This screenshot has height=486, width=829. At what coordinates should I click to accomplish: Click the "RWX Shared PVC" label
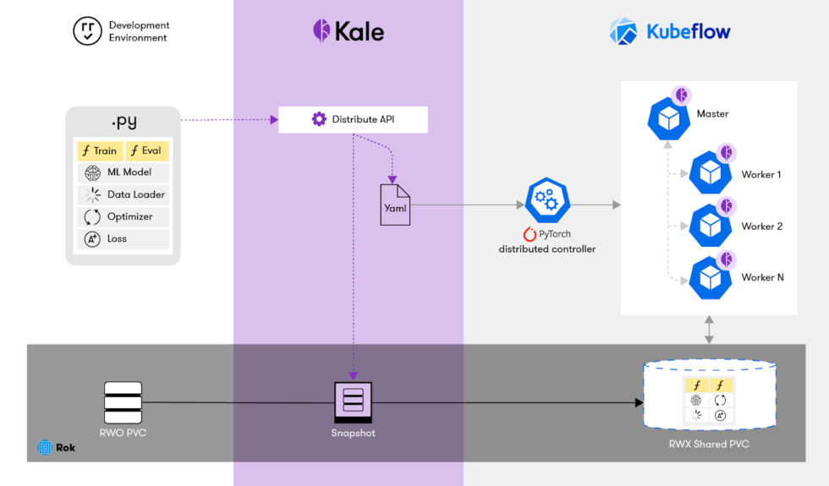[709, 445]
